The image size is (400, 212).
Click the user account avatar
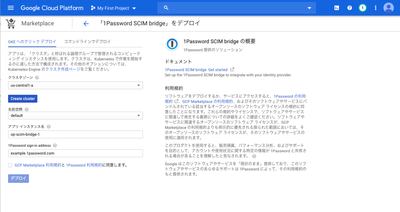coord(388,8)
